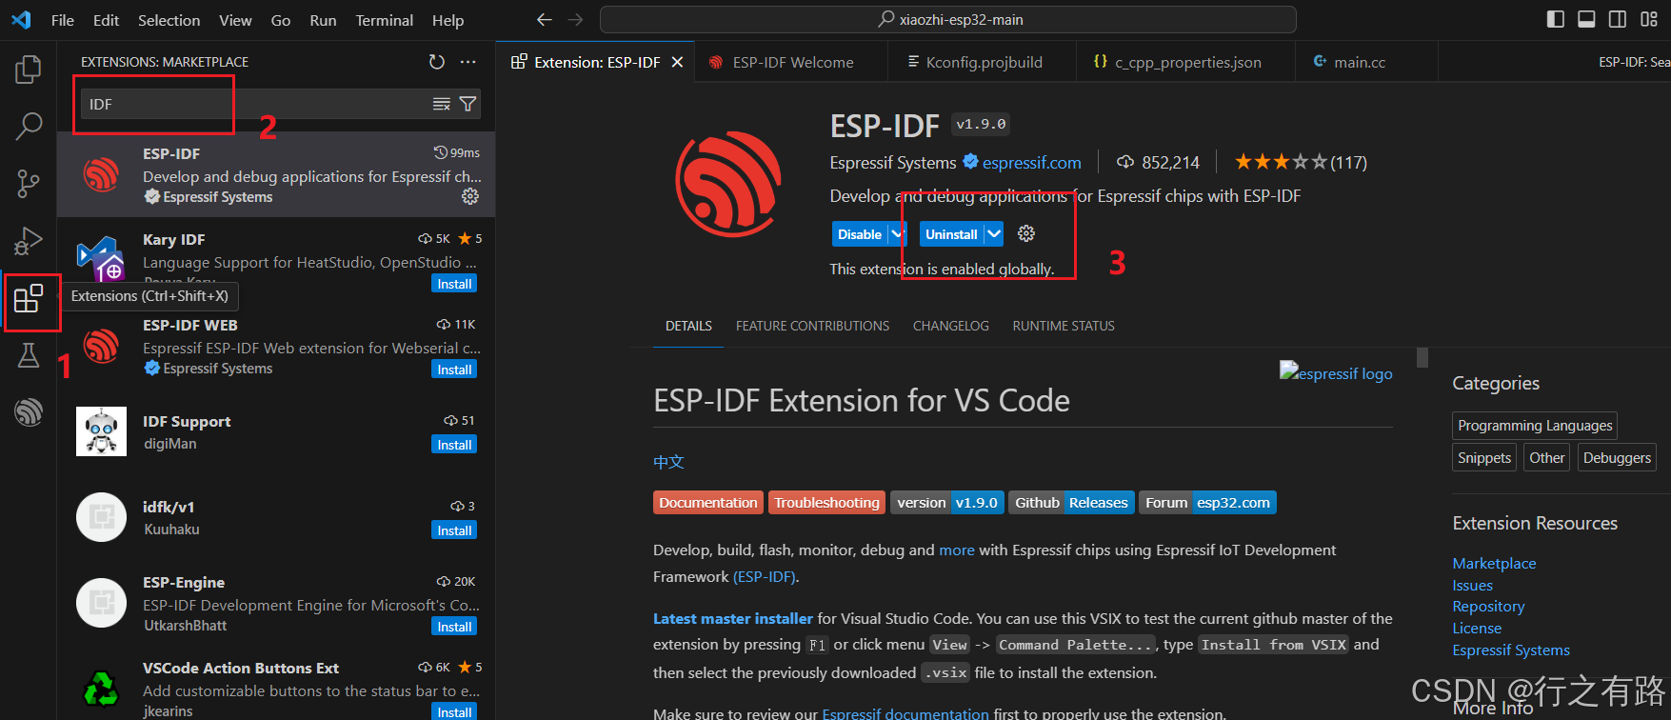Open the Extensions view icon

click(x=29, y=299)
